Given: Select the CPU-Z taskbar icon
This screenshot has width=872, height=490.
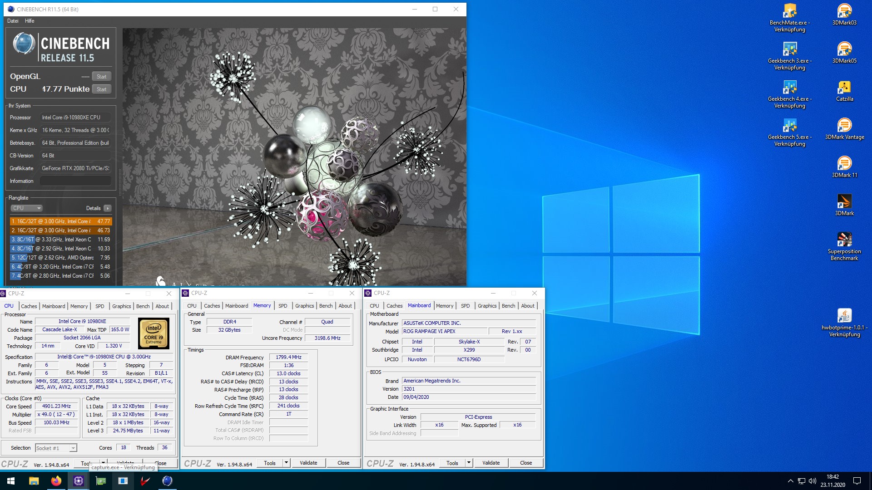Looking at the screenshot, I should pos(78,481).
